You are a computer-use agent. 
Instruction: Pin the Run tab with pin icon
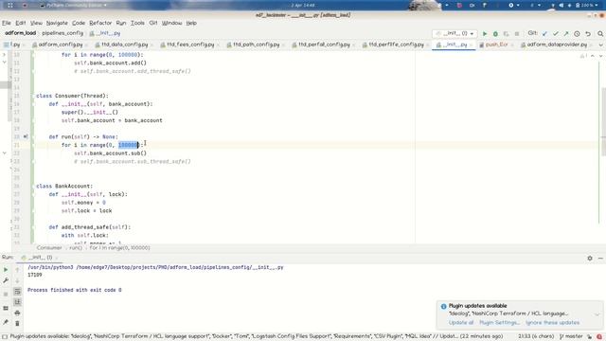click(x=6, y=322)
